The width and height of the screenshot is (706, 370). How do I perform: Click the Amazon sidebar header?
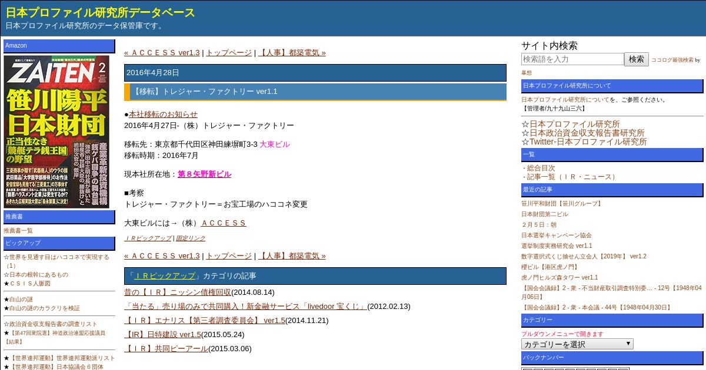59,46
